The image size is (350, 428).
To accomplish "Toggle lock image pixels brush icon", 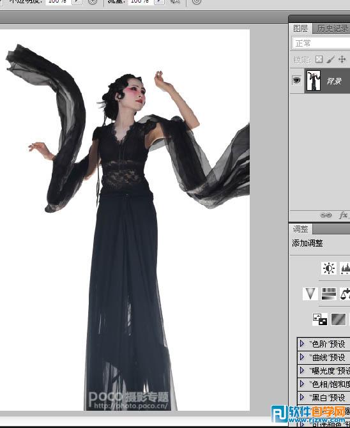I will (x=331, y=59).
